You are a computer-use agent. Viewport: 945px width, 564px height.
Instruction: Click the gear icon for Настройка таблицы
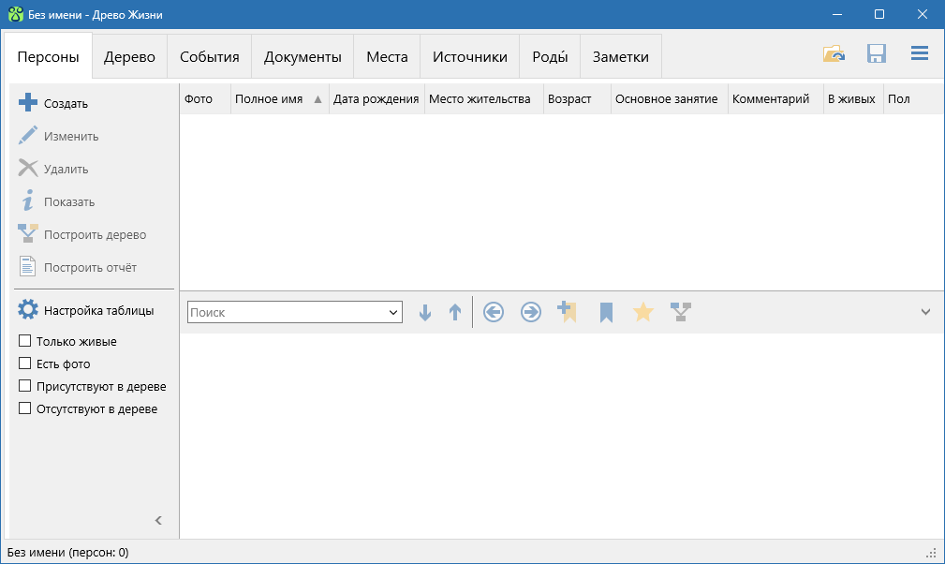click(x=28, y=310)
